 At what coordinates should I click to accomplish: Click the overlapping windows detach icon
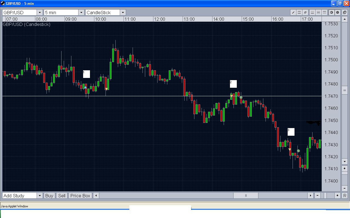coord(345,12)
